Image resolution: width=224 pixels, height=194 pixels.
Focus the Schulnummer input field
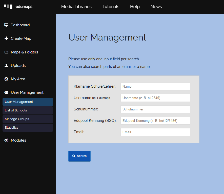coord(155,109)
